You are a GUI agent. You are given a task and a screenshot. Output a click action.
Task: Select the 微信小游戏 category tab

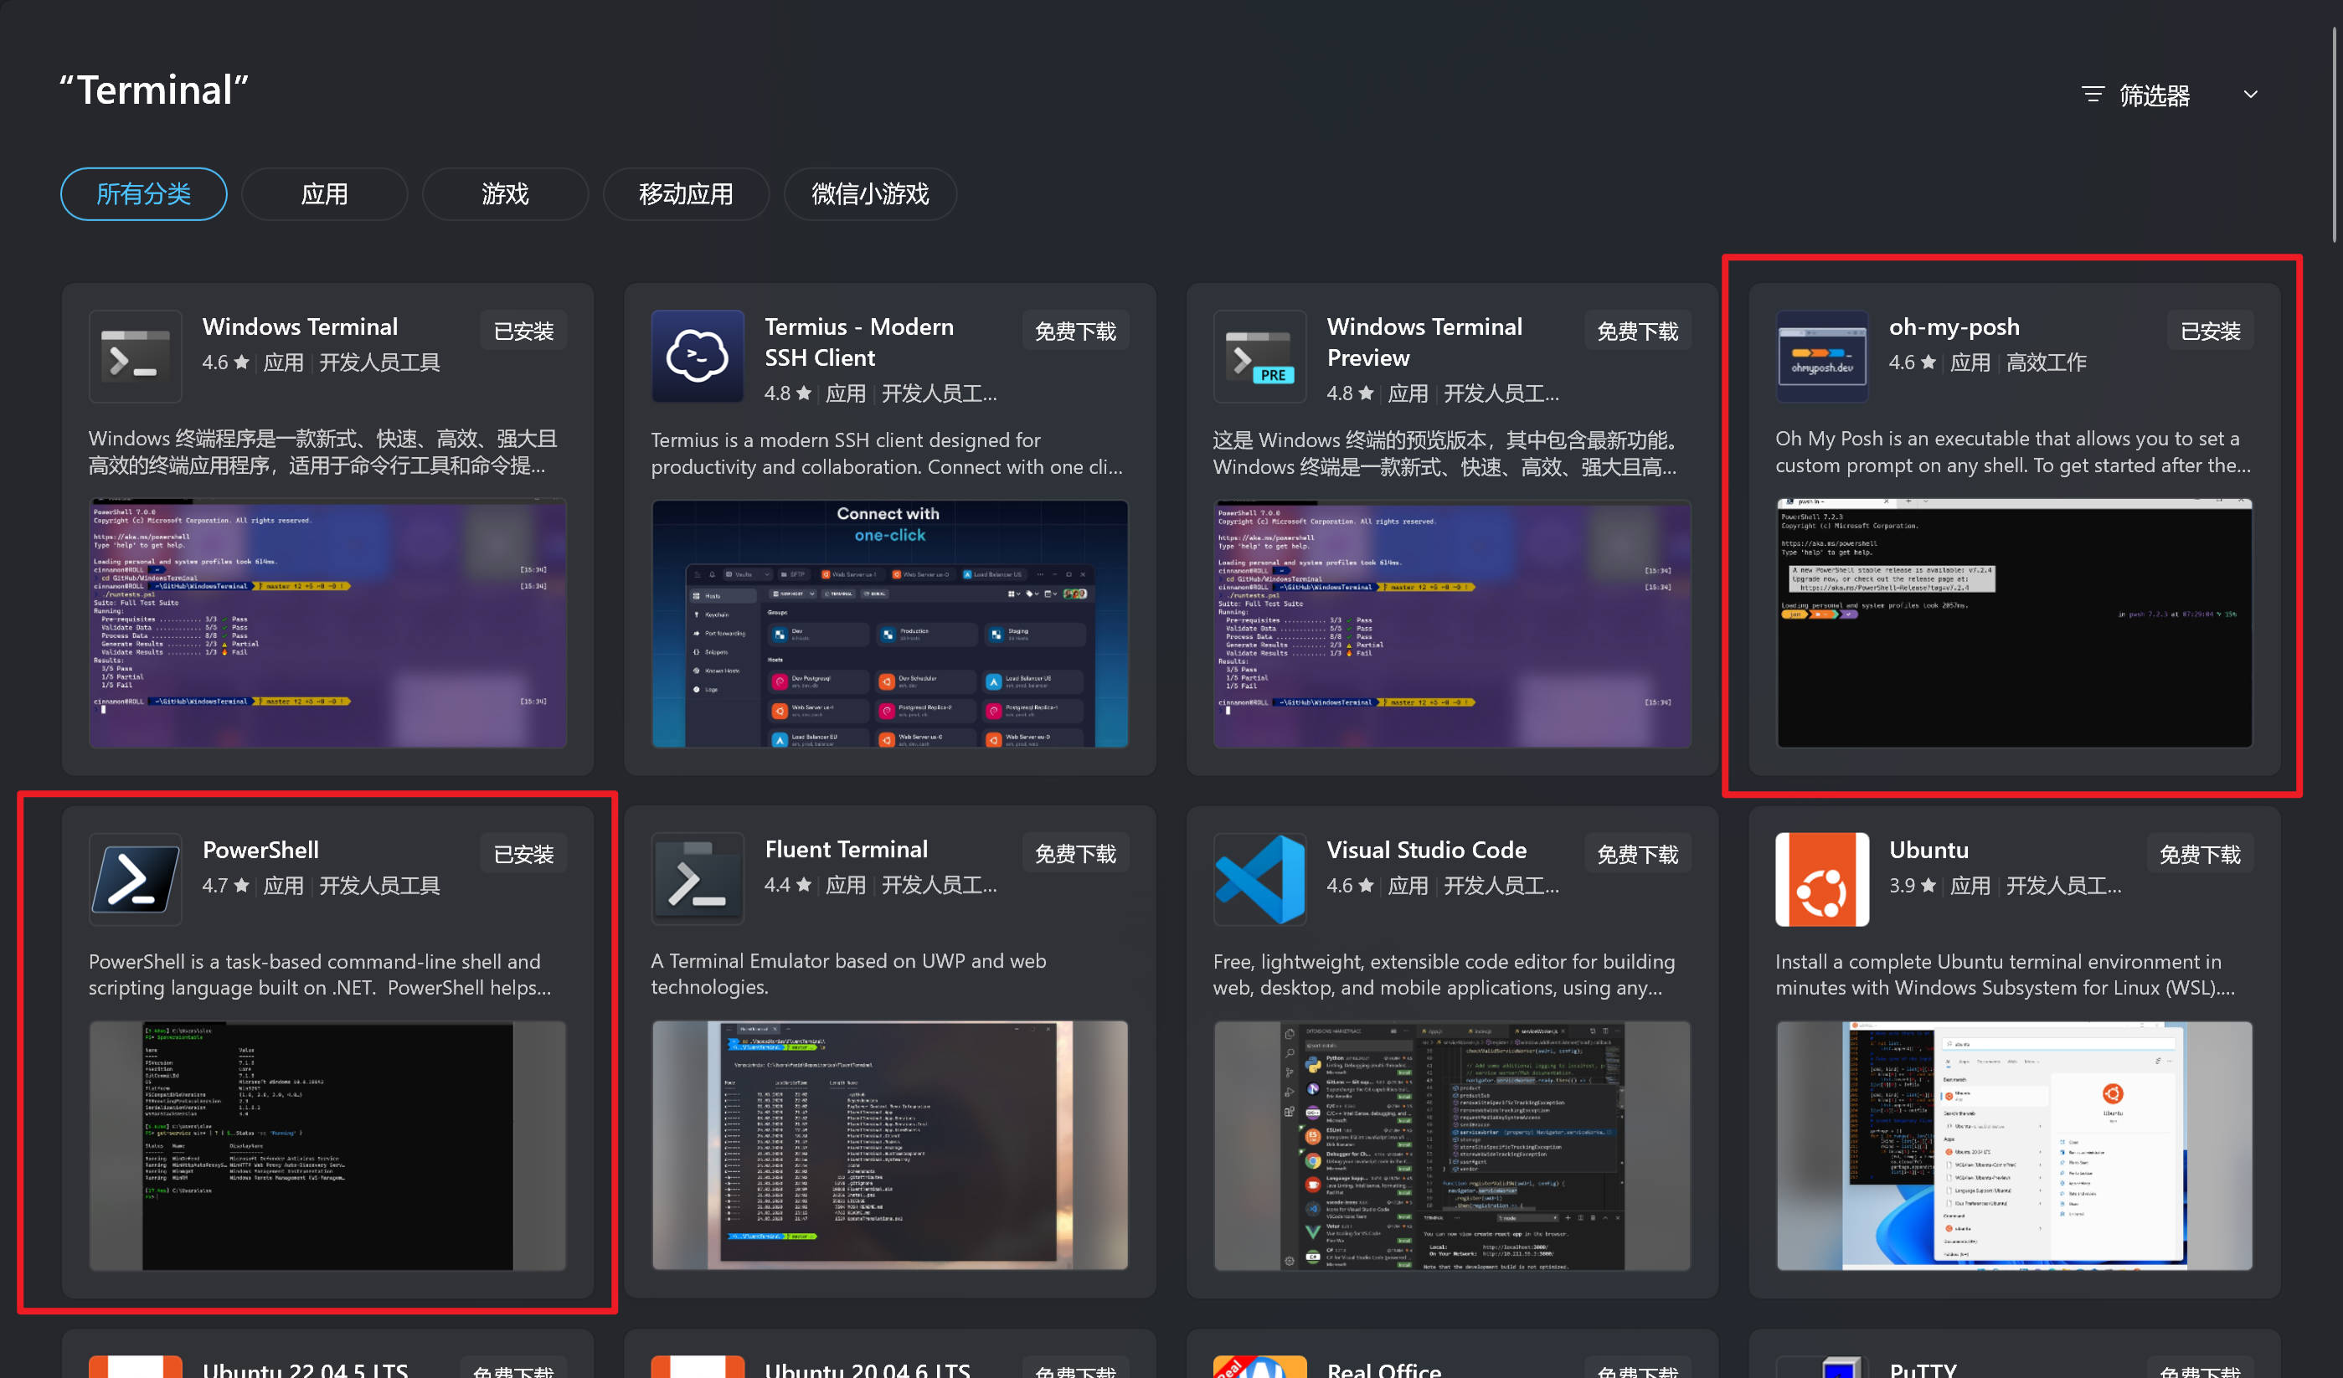[869, 194]
